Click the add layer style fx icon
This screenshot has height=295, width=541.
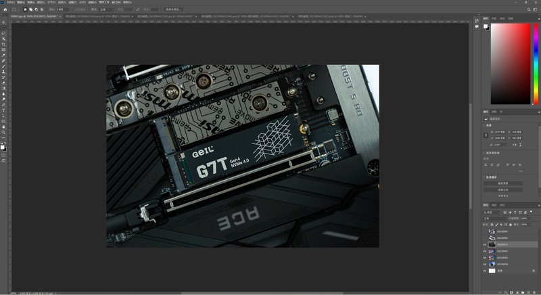pos(505,292)
